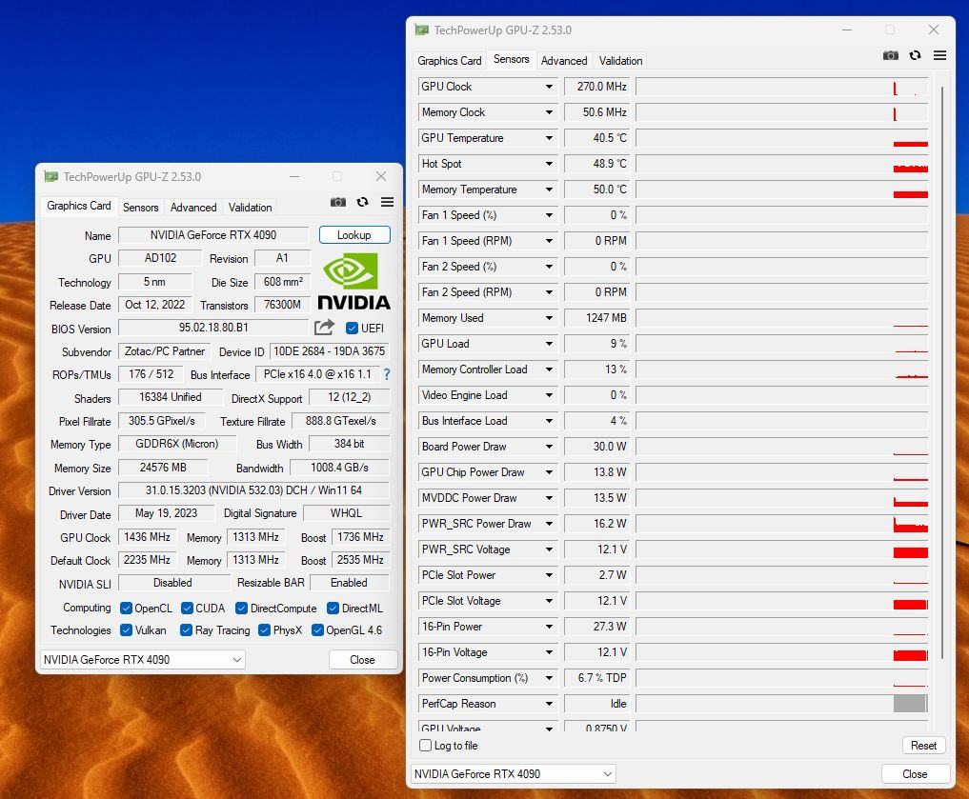969x799 pixels.
Task: Open the 16-Pin Power dropdown arrow
Action: click(x=549, y=627)
